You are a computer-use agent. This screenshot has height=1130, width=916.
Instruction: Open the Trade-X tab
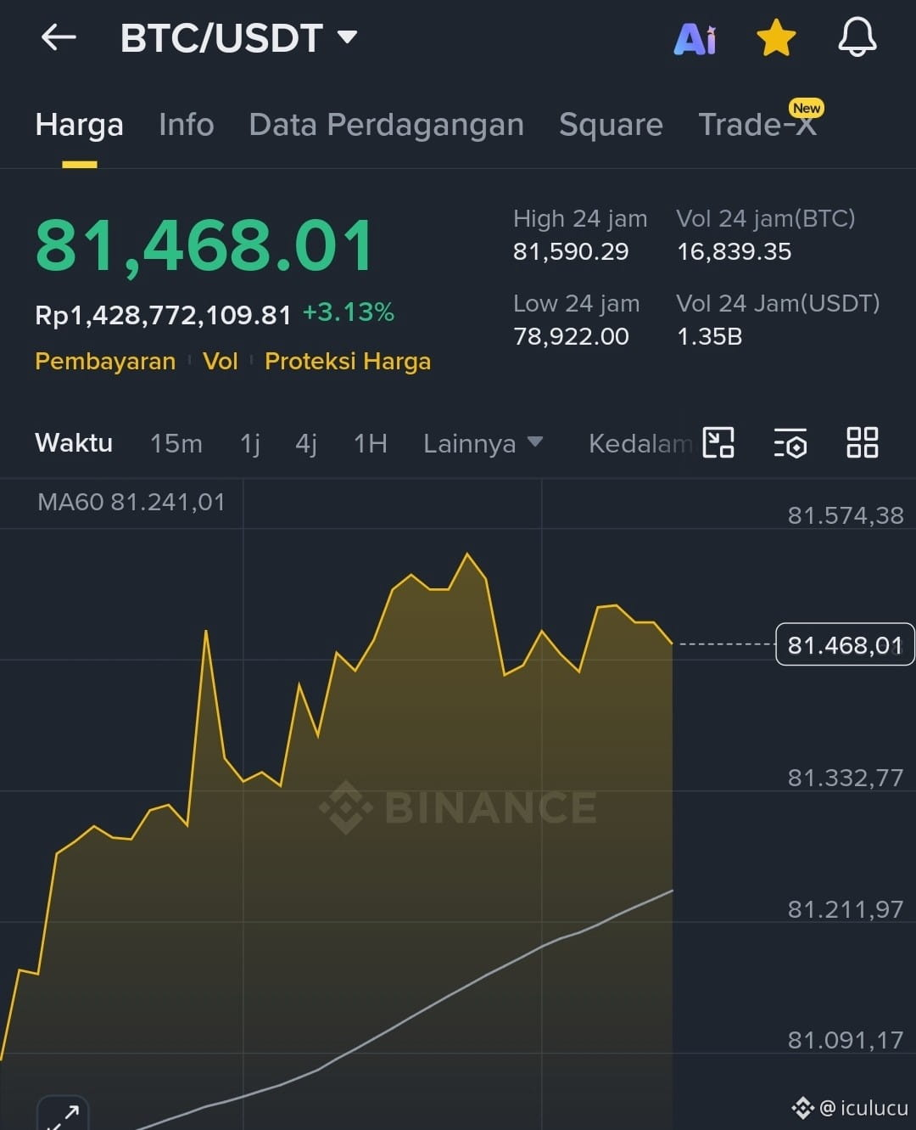point(757,125)
